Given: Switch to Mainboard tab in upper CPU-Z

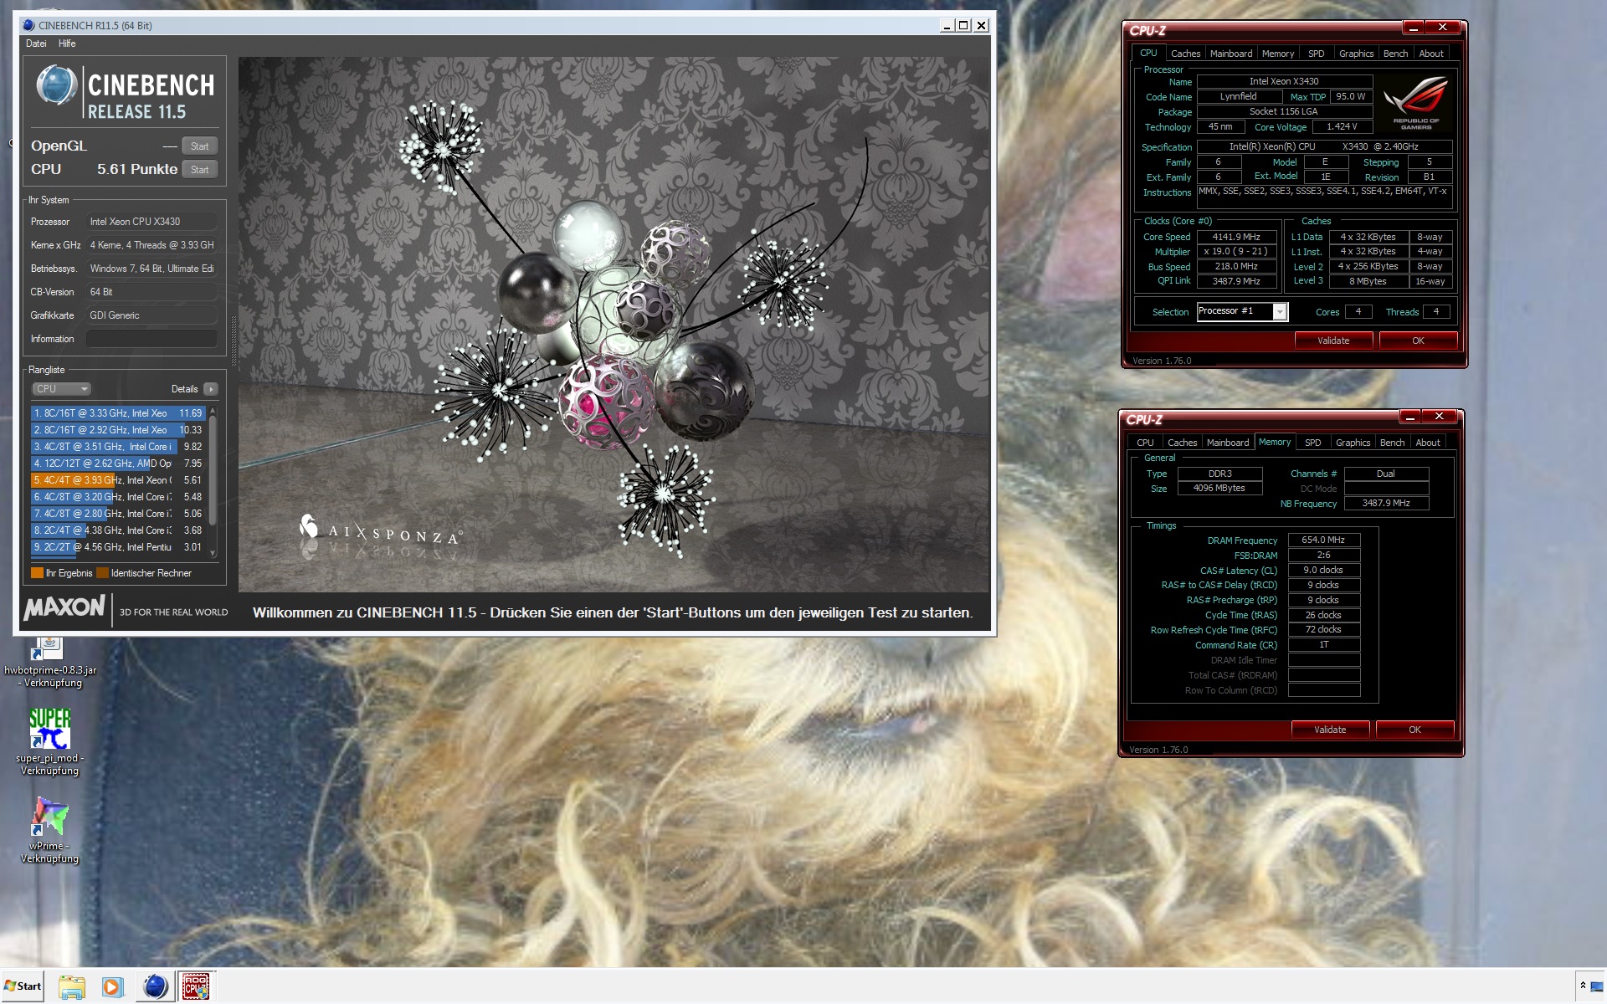Looking at the screenshot, I should [x=1231, y=54].
